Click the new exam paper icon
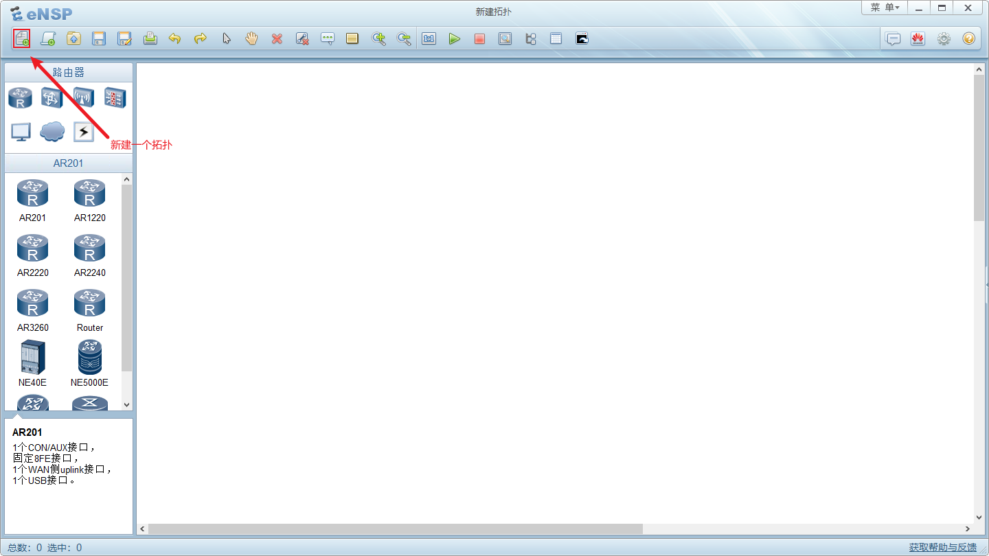Screen dimensions: 989x556 click(47, 38)
